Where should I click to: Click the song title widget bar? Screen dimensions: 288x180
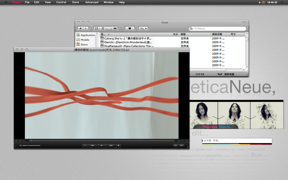(x=237, y=141)
